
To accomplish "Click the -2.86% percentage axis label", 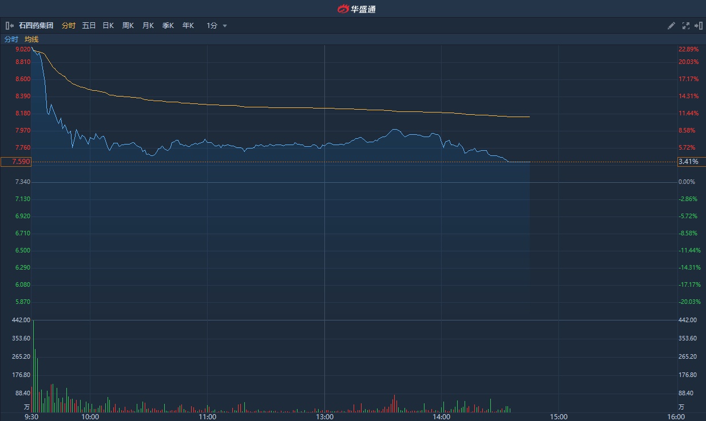I will (x=688, y=199).
